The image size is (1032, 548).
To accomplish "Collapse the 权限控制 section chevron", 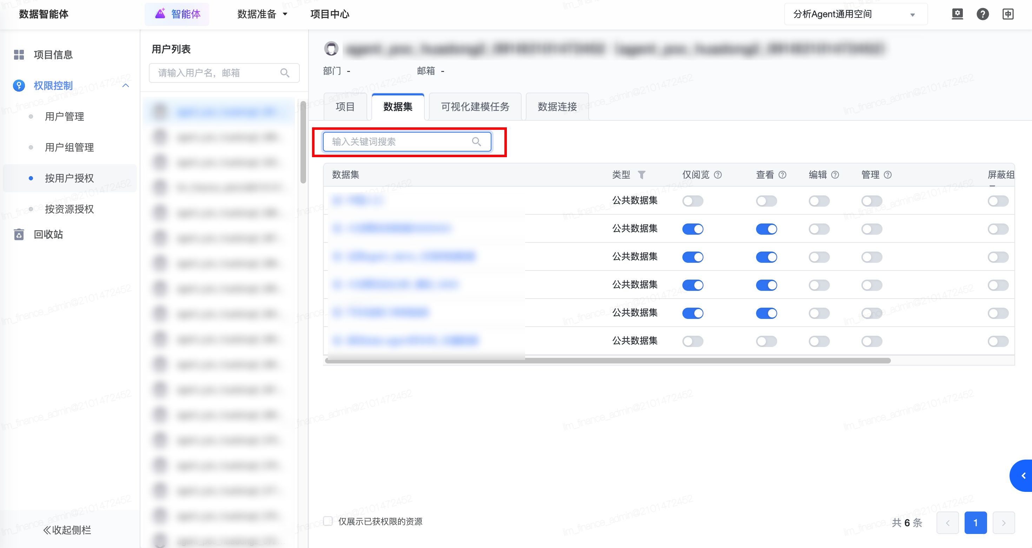I will click(x=125, y=85).
